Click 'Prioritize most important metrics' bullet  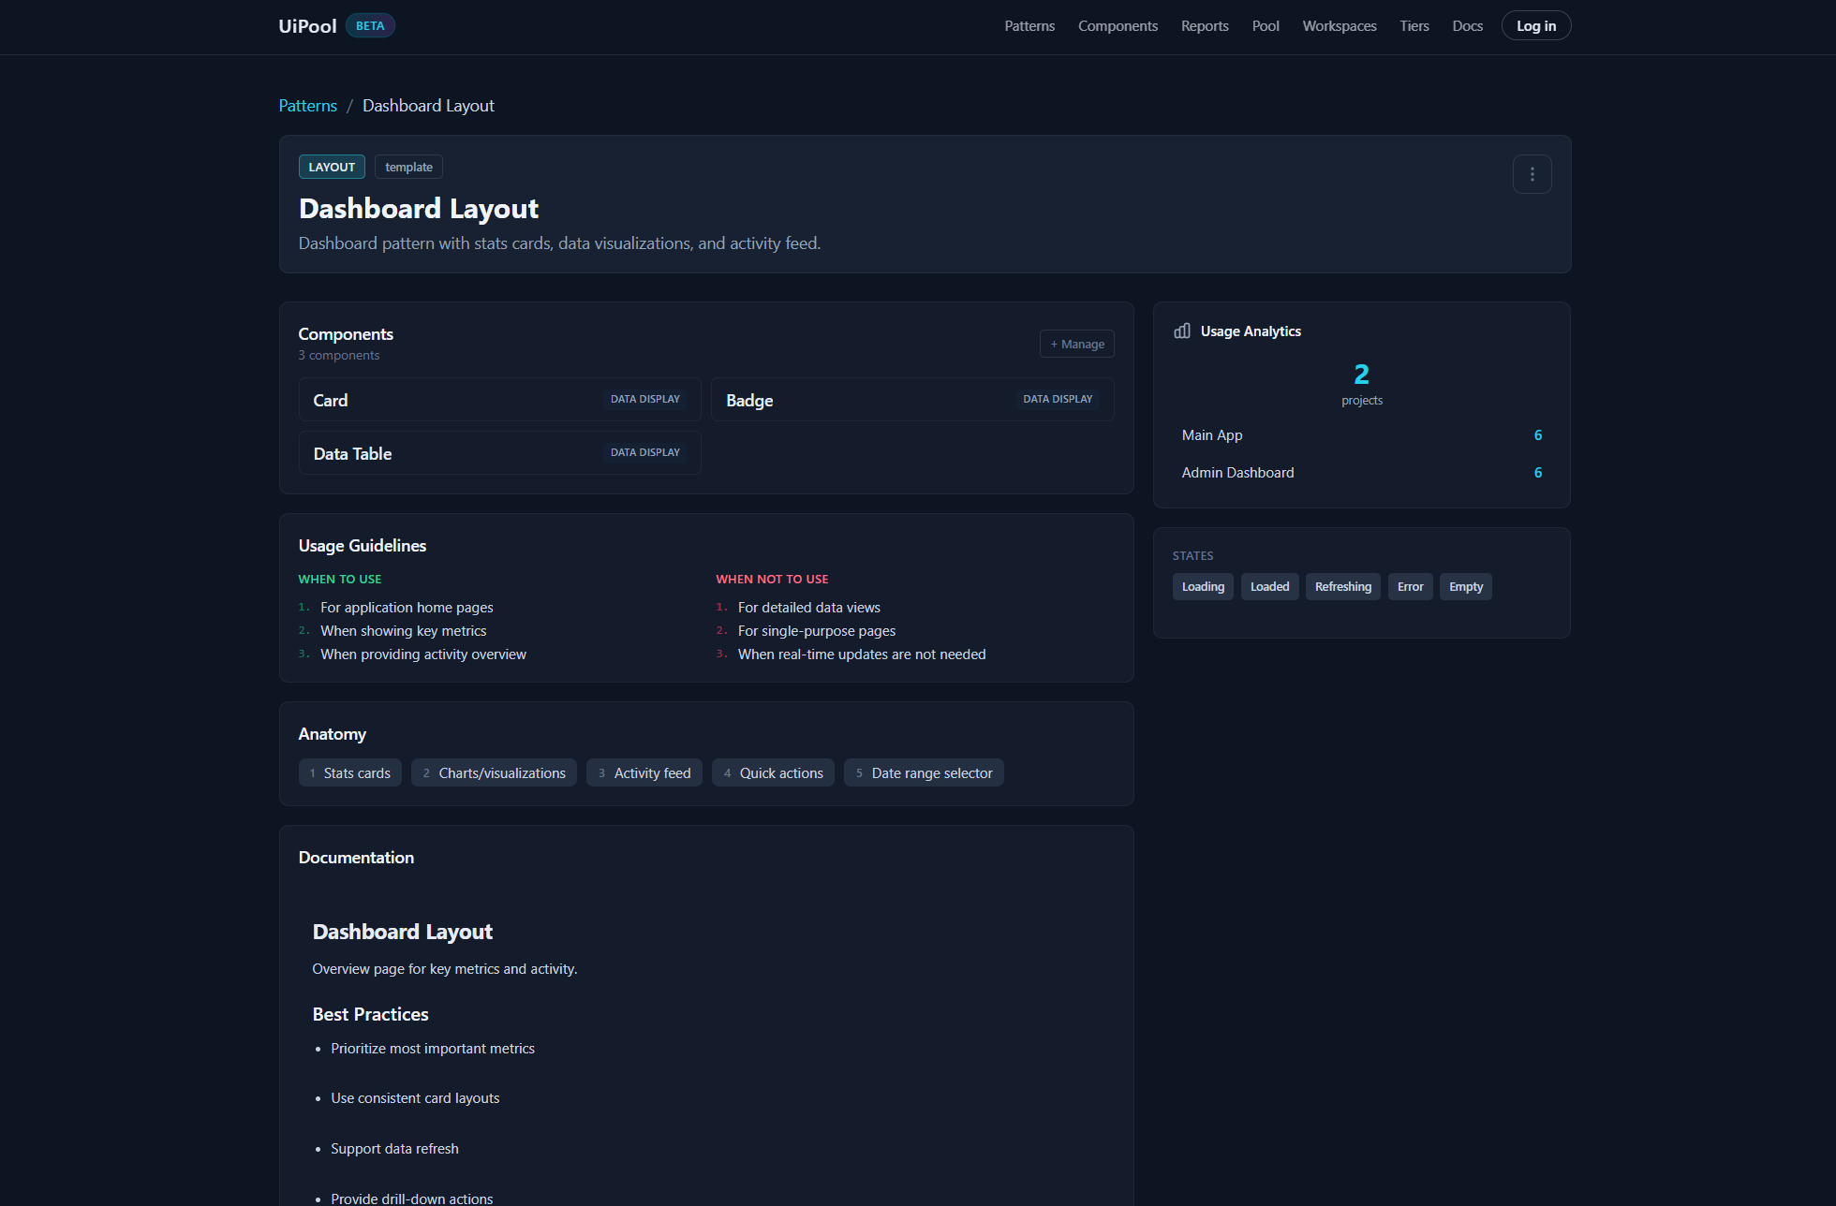pos(433,1049)
